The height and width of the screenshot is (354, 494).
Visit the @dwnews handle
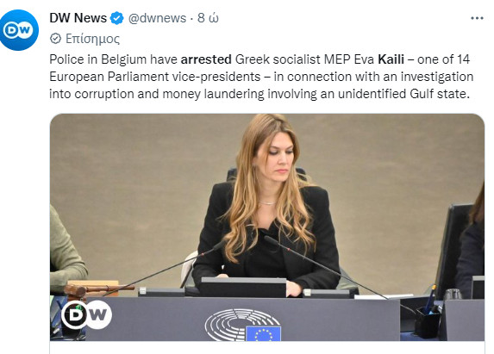coord(157,18)
